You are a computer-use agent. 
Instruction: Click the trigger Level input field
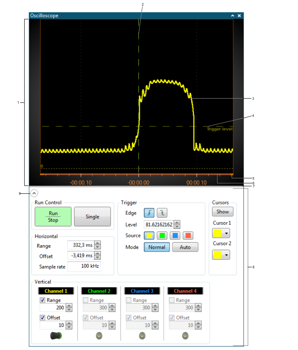coord(159,224)
